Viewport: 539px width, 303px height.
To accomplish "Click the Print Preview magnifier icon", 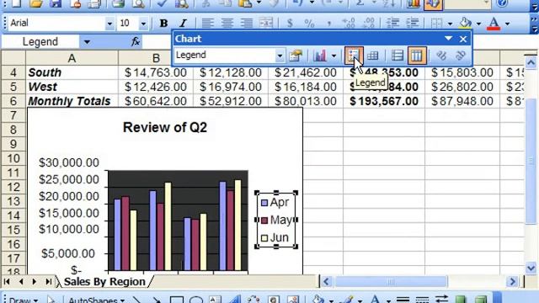I will [138, 3].
